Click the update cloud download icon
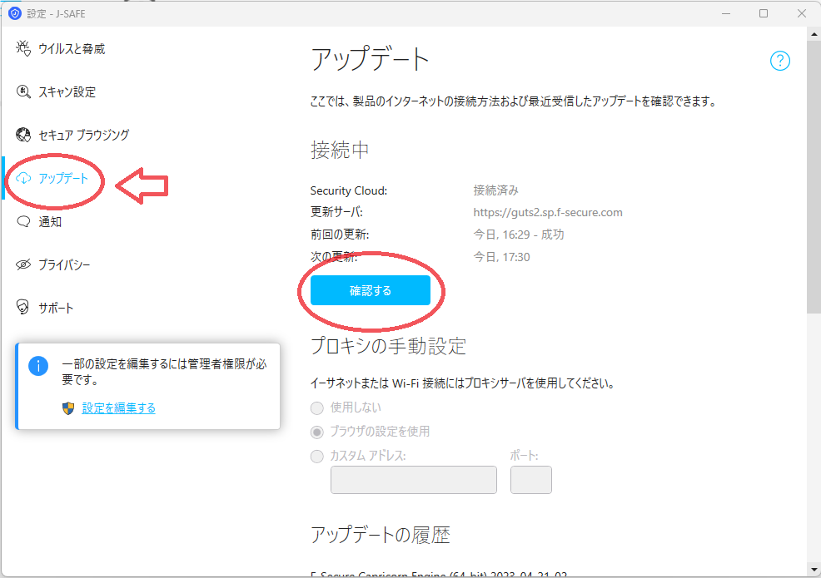Screen dimensions: 821x578 23,178
